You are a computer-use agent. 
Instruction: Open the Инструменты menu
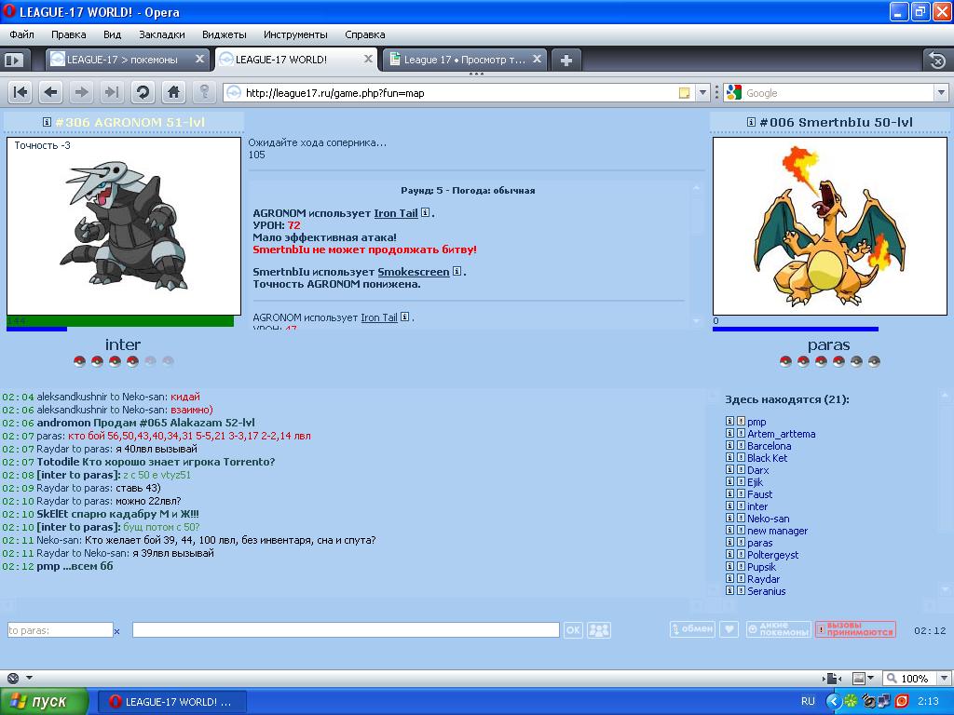pos(295,34)
